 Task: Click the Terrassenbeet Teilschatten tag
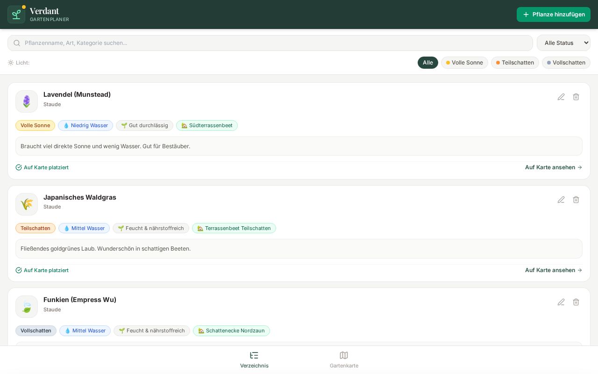click(234, 228)
